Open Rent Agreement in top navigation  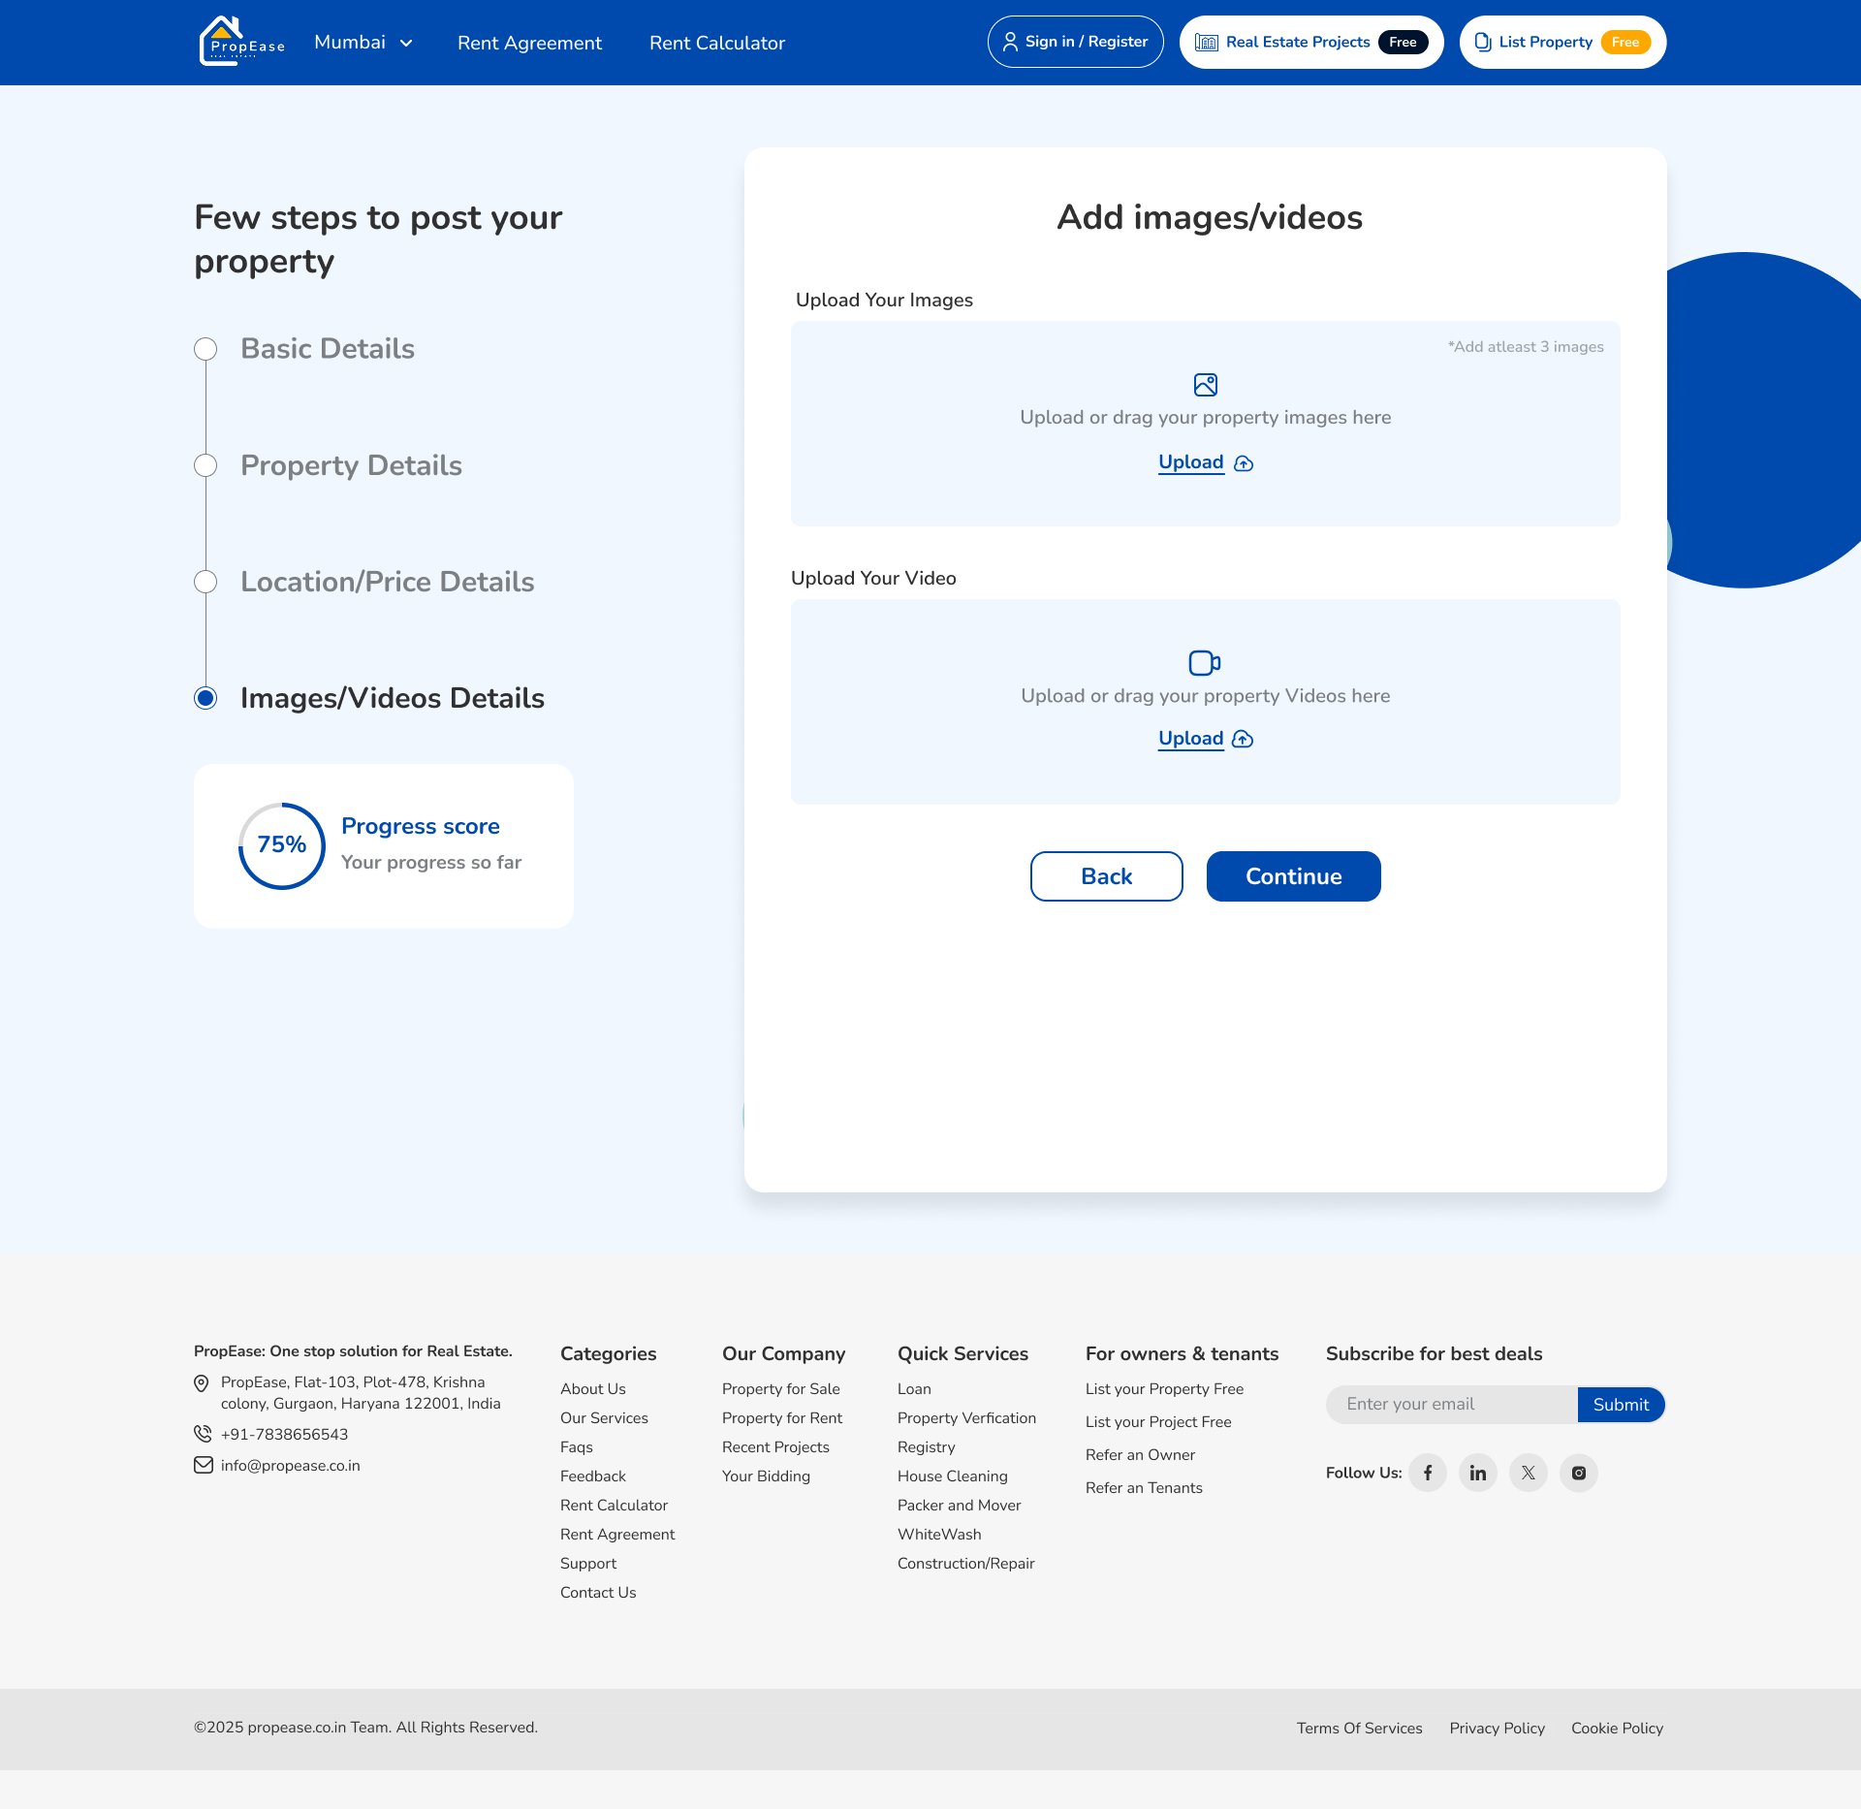point(529,43)
